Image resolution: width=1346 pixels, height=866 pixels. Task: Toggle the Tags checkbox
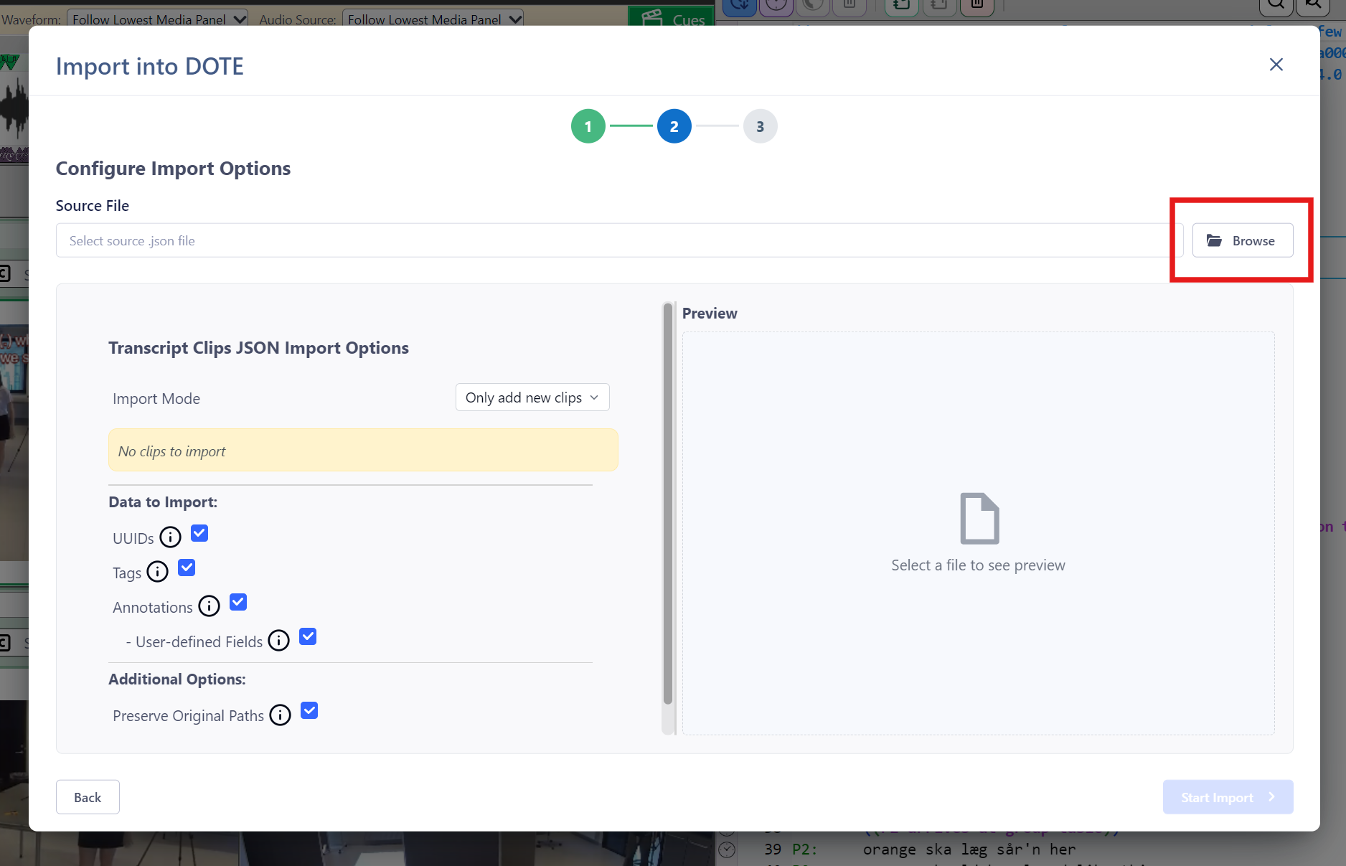coord(187,568)
